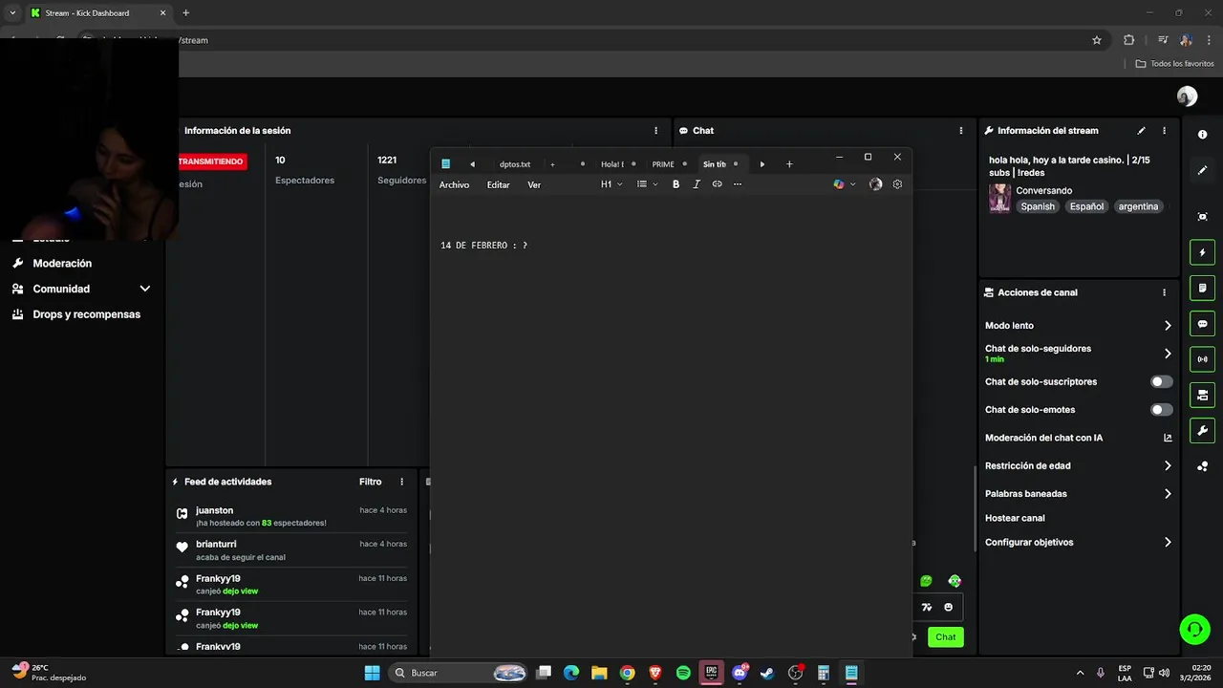The width and height of the screenshot is (1223, 688).
Task: Open the Filtro option in activity feed
Action: (x=370, y=482)
